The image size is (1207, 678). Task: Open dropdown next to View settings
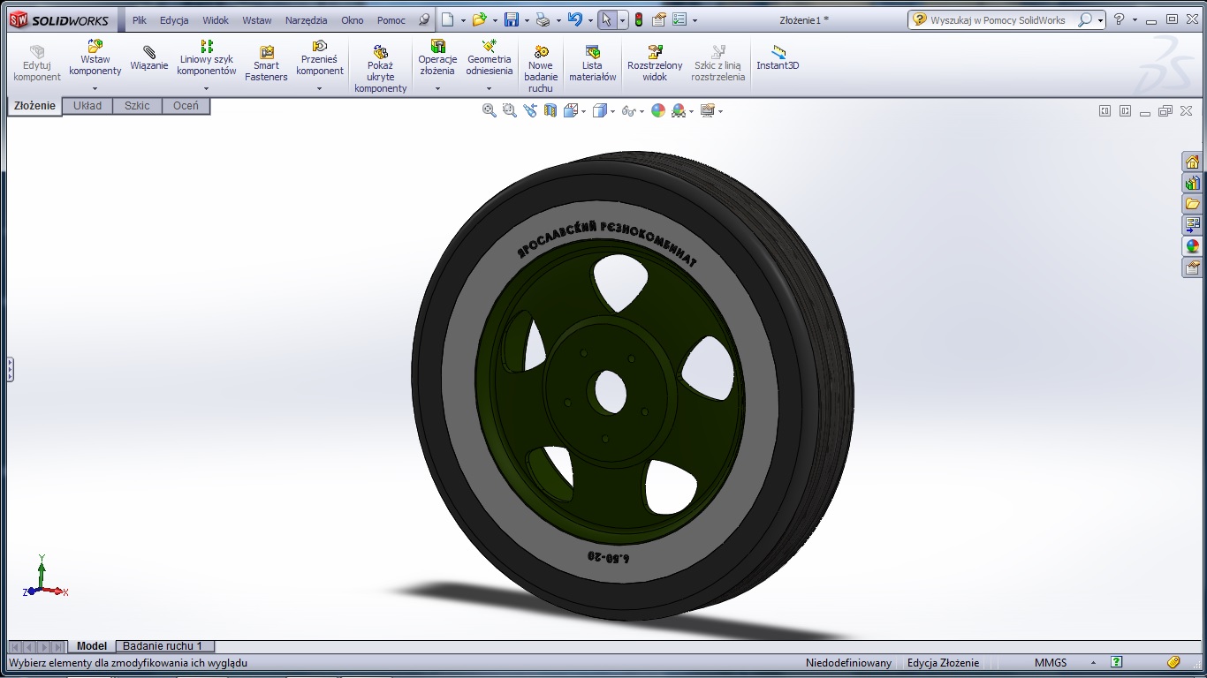tap(720, 111)
